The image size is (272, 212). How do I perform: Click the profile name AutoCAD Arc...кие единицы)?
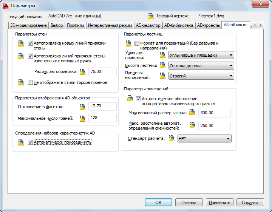click(x=75, y=16)
